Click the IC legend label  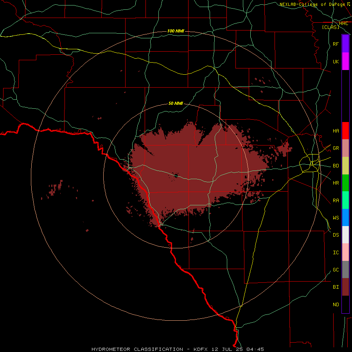[336, 252]
